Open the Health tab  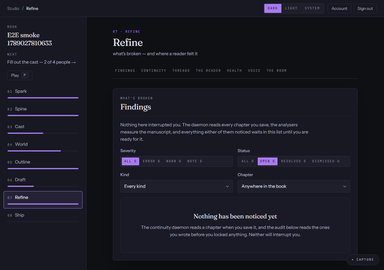234,71
